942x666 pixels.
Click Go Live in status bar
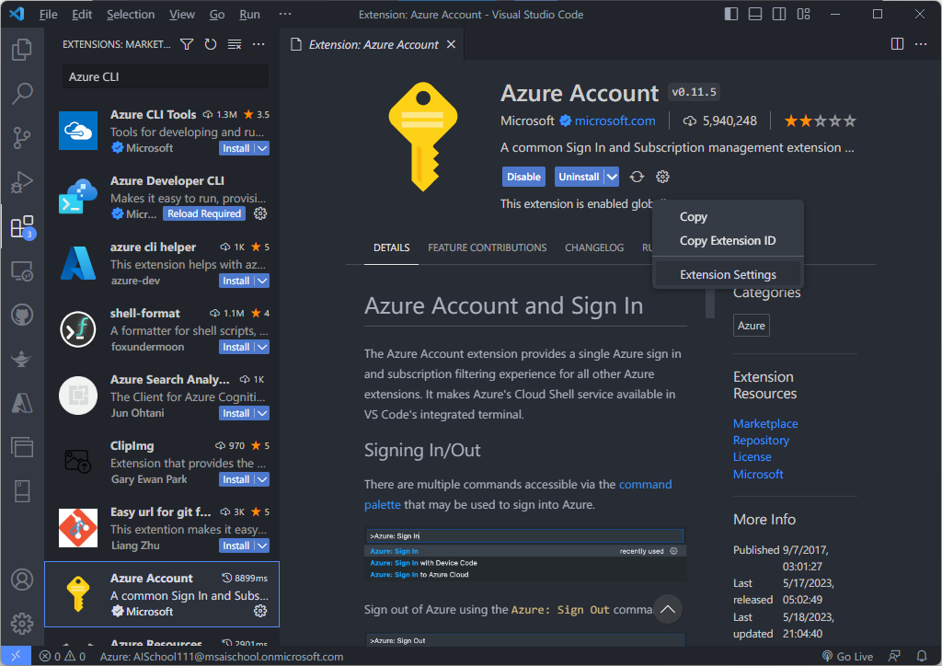point(847,657)
